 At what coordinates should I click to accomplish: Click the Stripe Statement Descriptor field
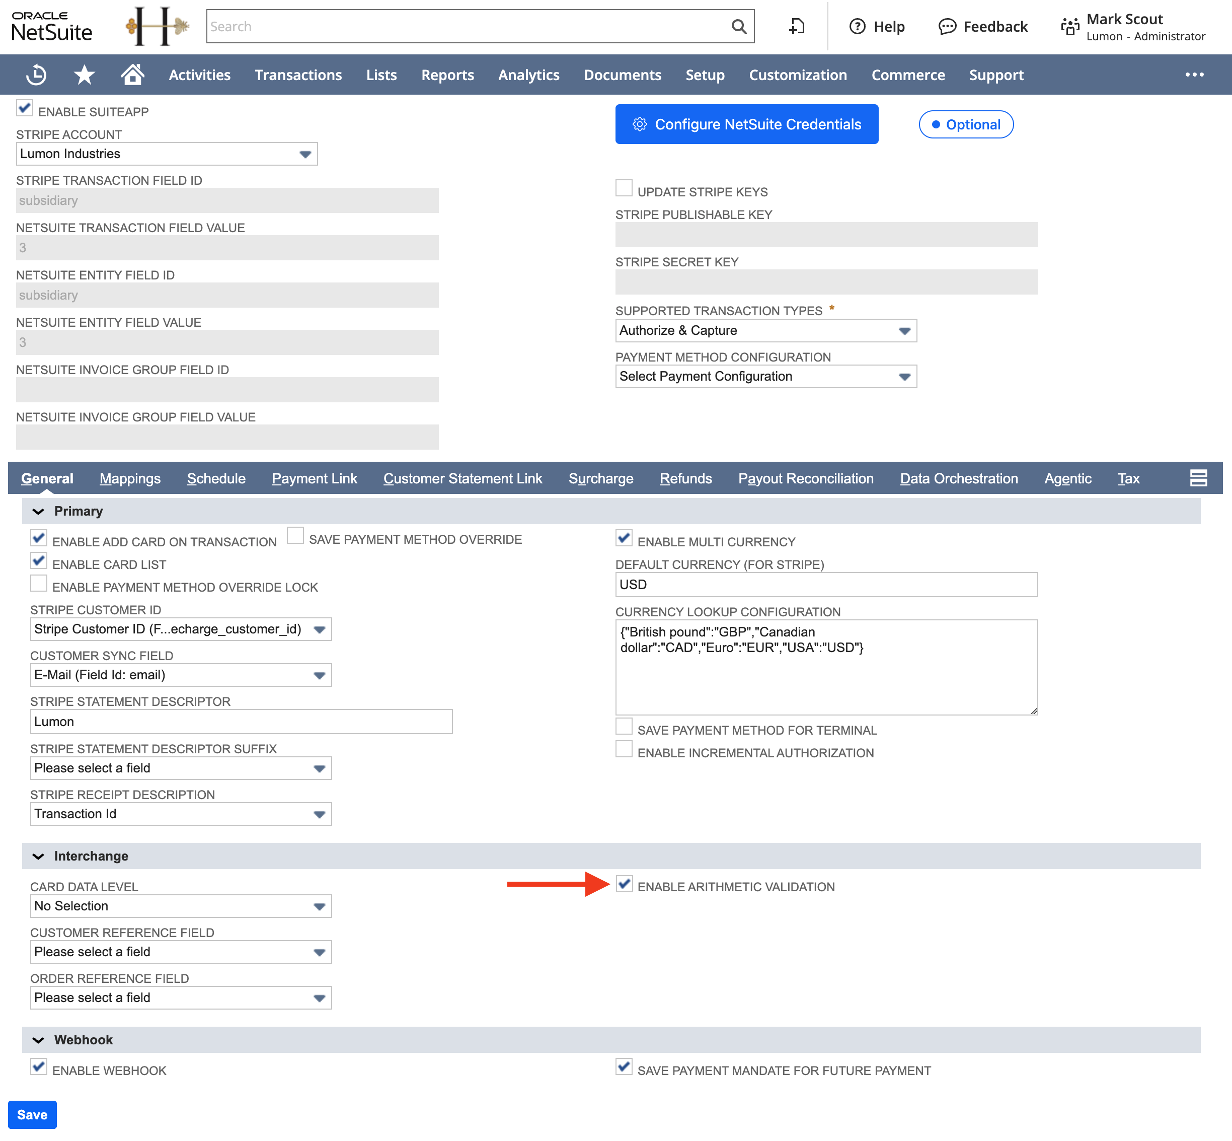(x=242, y=722)
